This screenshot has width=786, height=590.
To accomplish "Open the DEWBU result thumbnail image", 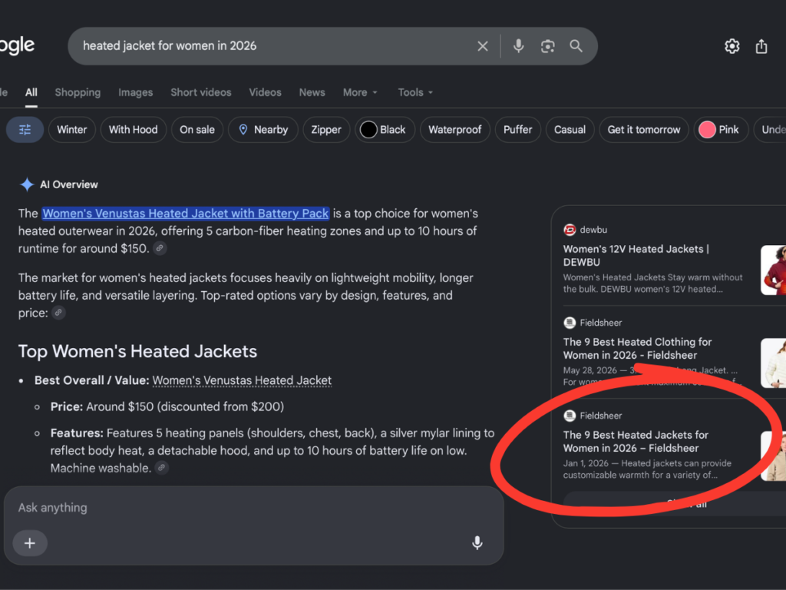I will tap(774, 270).
